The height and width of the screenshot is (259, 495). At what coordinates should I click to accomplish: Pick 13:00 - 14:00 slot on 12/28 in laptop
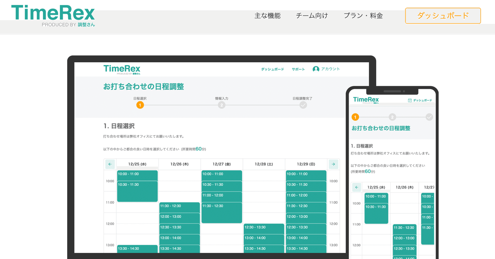(264, 240)
